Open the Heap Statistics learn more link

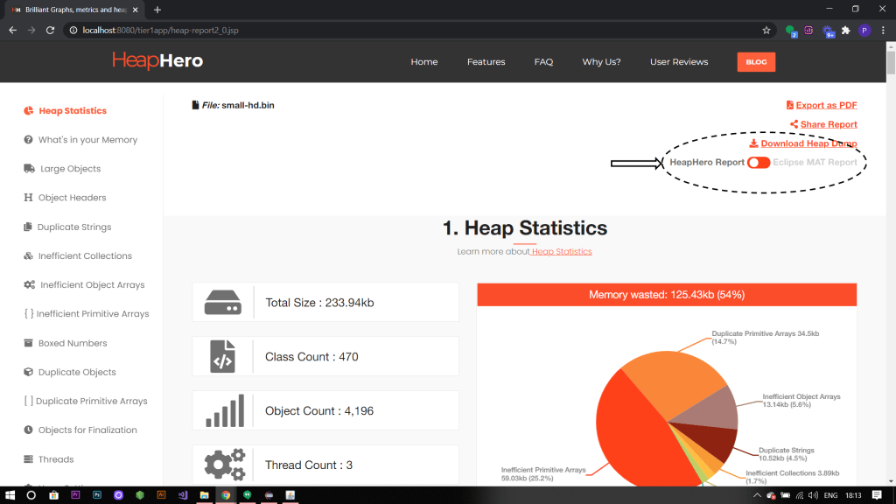pyautogui.click(x=562, y=252)
